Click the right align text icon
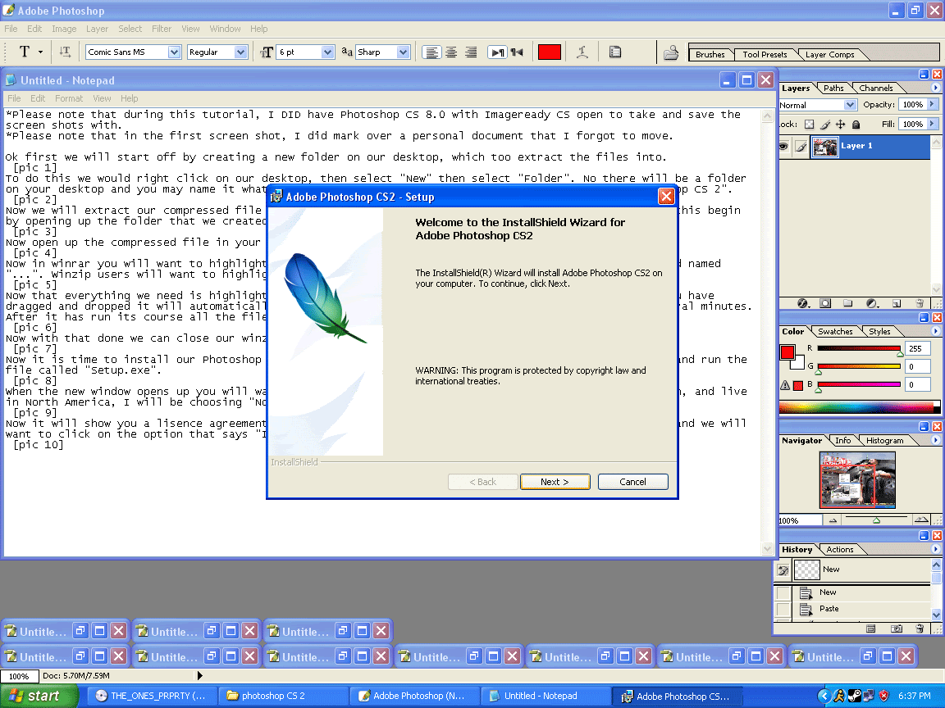 click(x=471, y=52)
